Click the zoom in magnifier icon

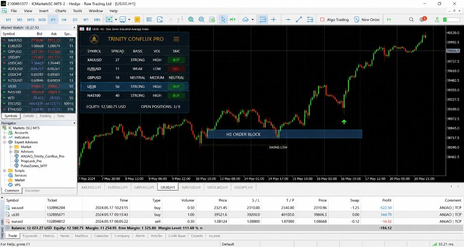coord(191,19)
